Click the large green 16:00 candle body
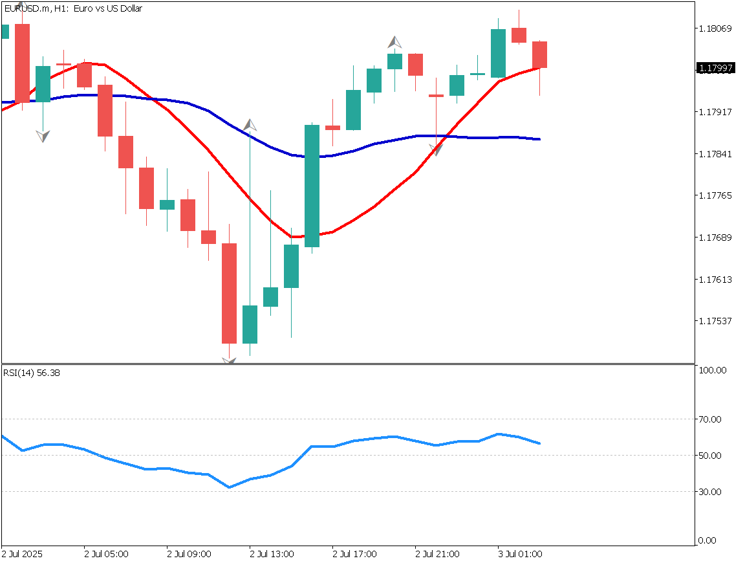 312,186
